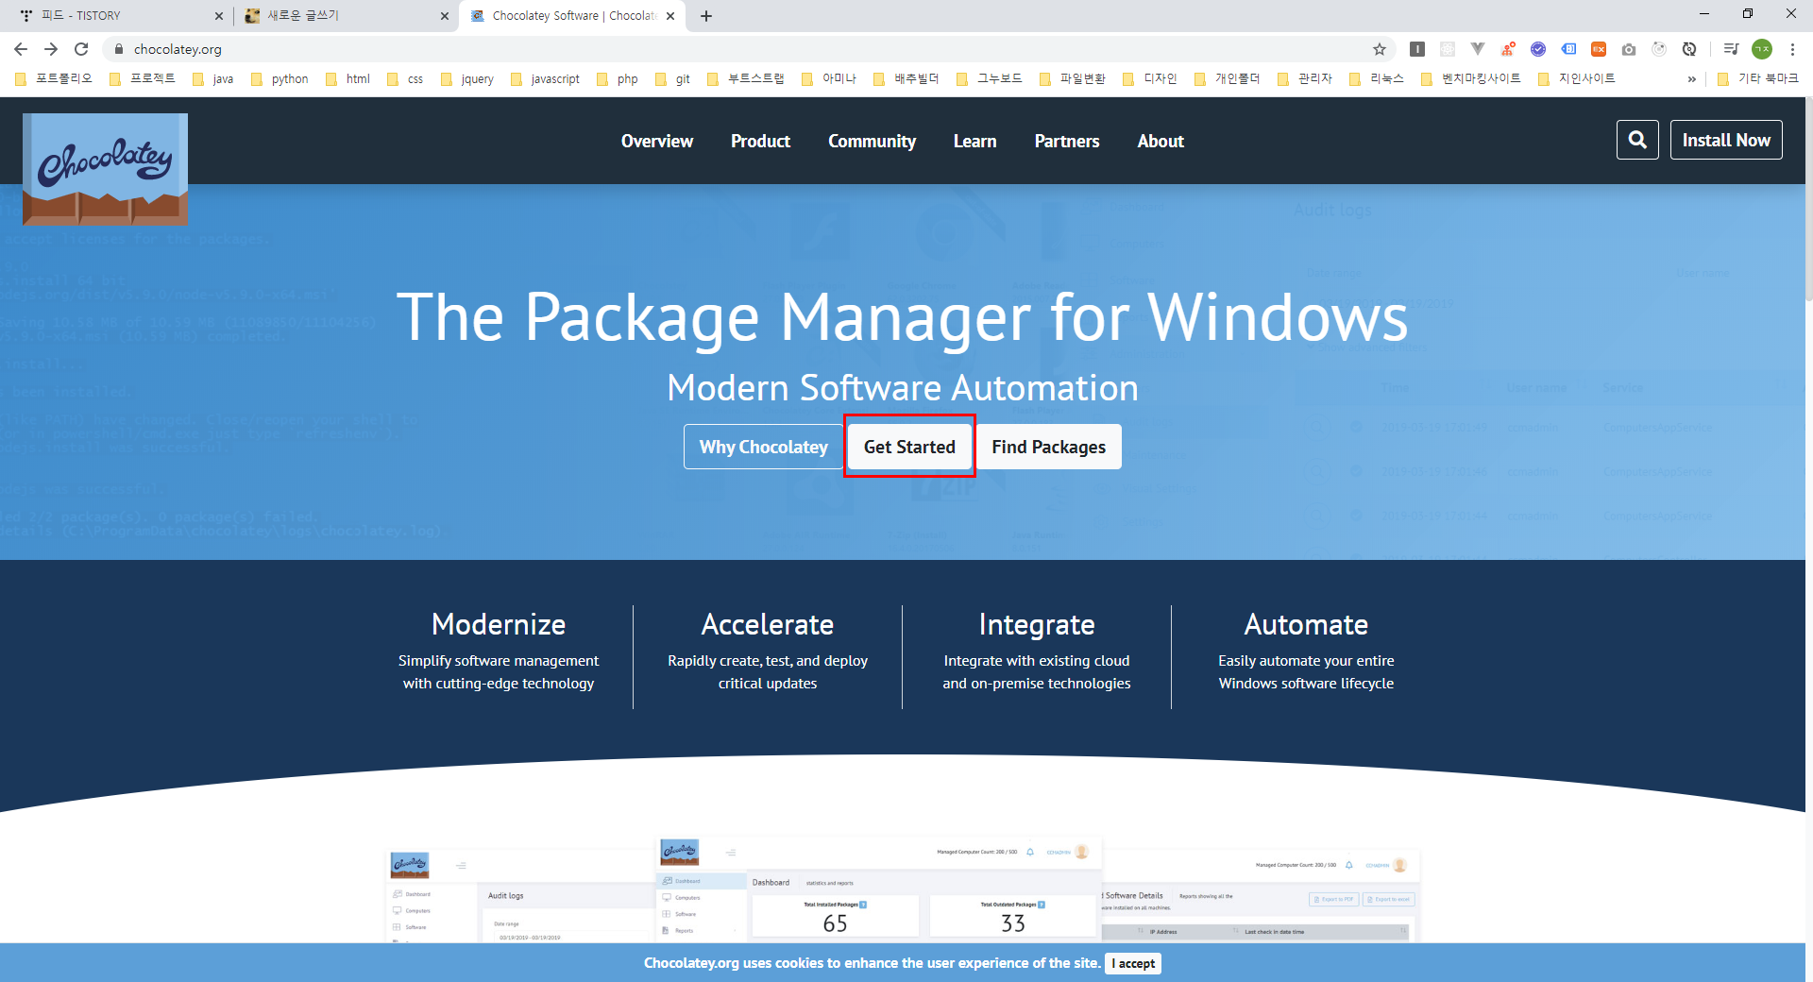The image size is (1813, 982).
Task: Accept cookies with I accept button
Action: tap(1133, 963)
